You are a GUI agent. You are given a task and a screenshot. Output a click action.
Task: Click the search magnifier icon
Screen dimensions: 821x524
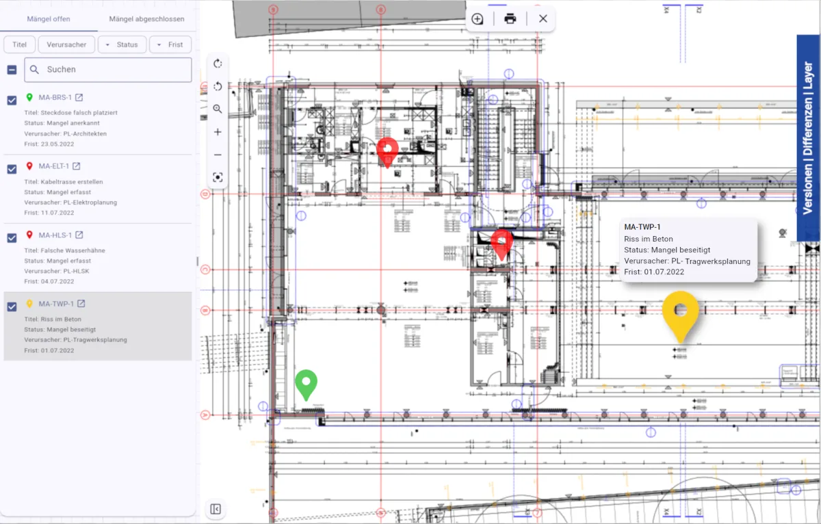(35, 70)
